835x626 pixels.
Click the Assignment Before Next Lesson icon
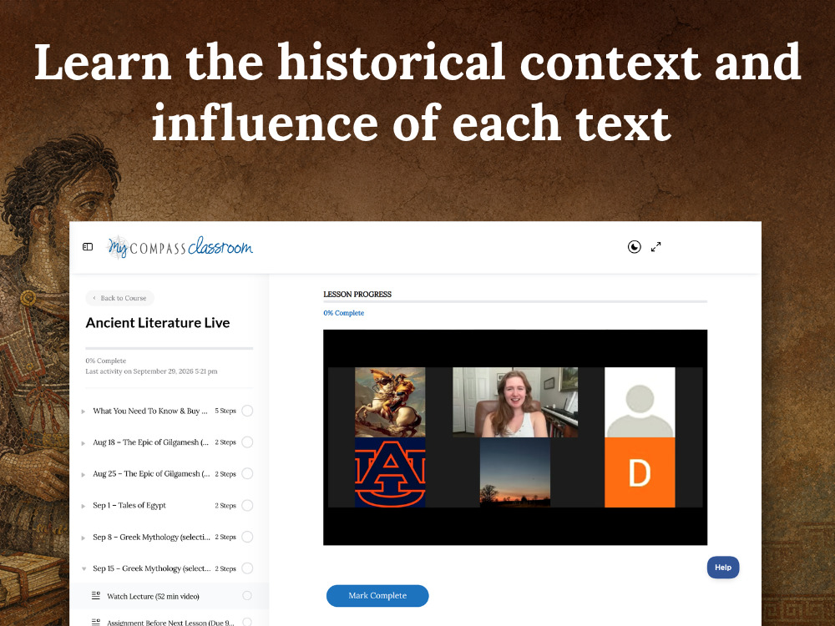[96, 622]
